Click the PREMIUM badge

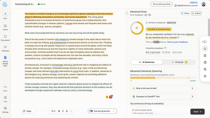(x=194, y=2)
